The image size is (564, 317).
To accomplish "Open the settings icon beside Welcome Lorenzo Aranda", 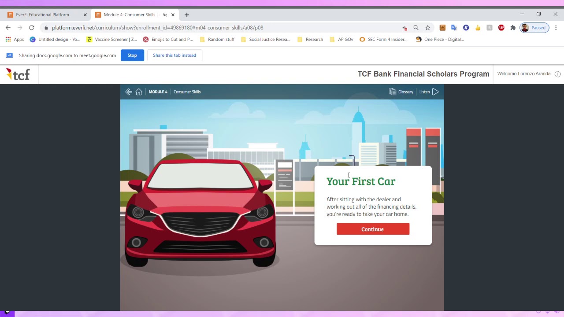I will pos(557,74).
